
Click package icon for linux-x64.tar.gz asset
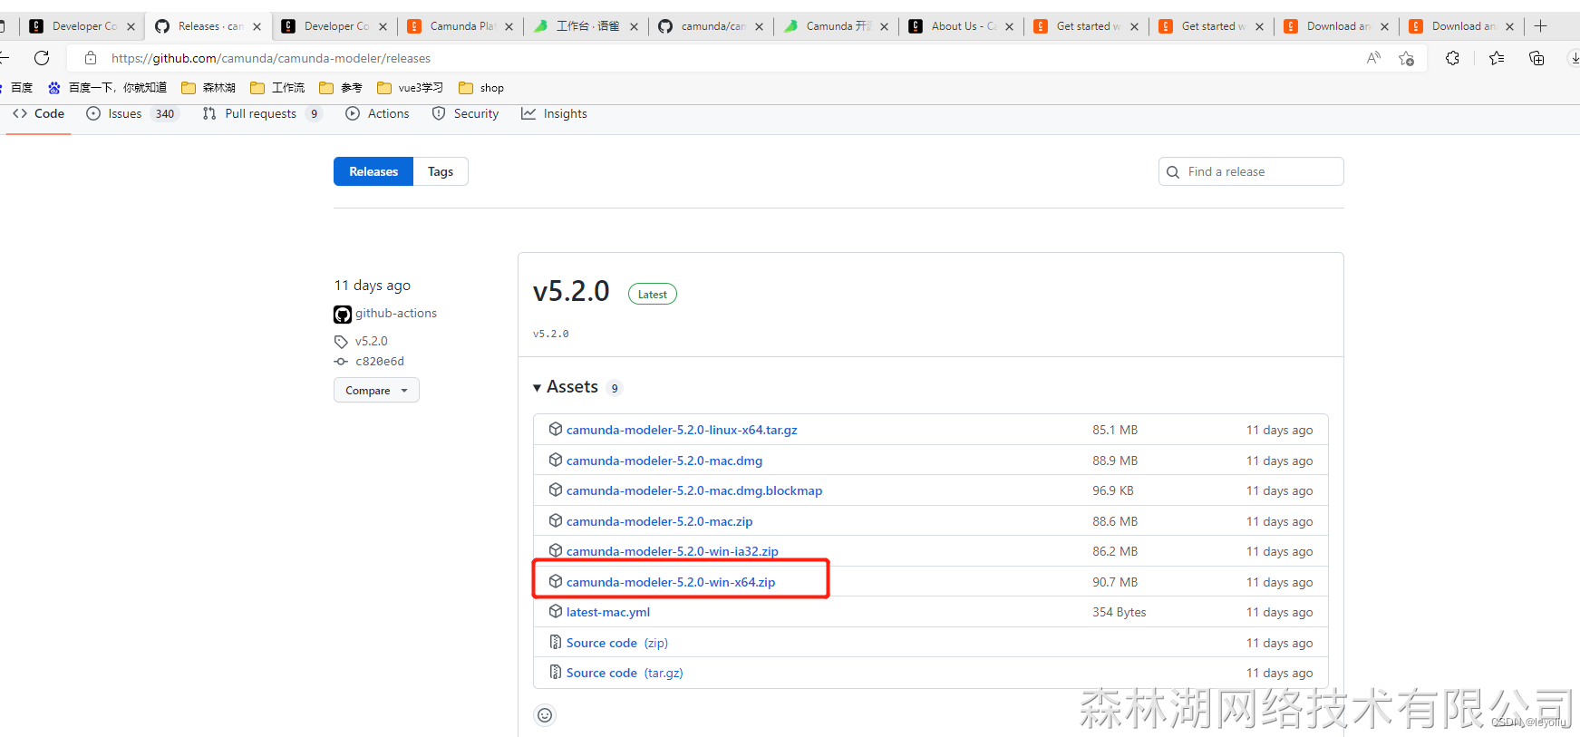point(556,429)
